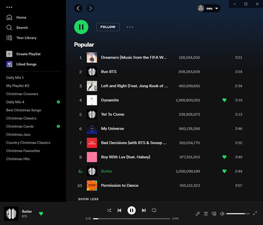Viewport: 263px width, 225px height.
Task: Click download indicator beside Christmas Carols
Action: pyautogui.click(x=58, y=126)
